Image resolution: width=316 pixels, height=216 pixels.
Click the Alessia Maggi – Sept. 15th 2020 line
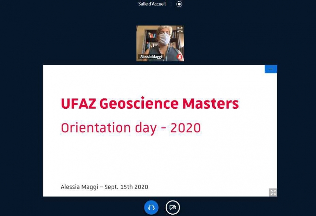(x=104, y=187)
